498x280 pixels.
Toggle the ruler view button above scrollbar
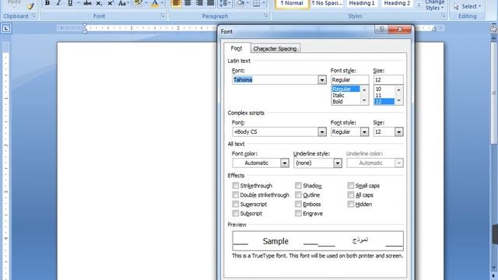coord(493,29)
